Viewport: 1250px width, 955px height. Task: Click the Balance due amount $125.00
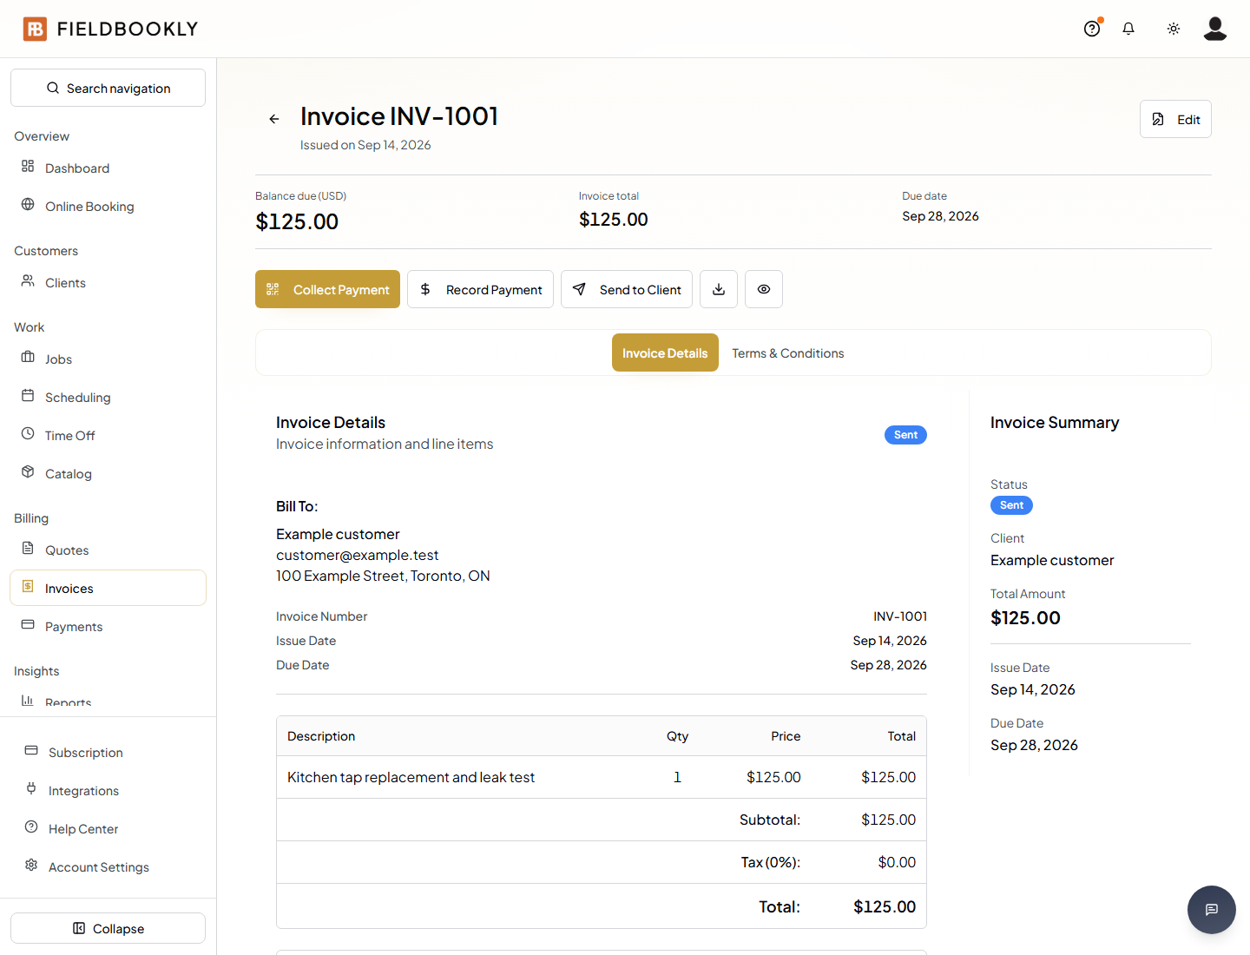pos(297,221)
